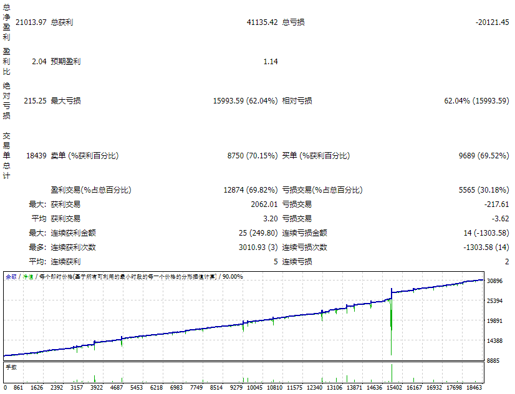Screen dimensions: 515x394
Task: Click the 余额 legend label above the chart
Action: point(11,276)
